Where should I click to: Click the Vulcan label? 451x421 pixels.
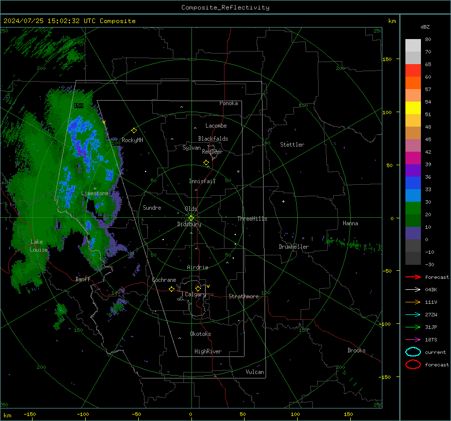(x=255, y=372)
